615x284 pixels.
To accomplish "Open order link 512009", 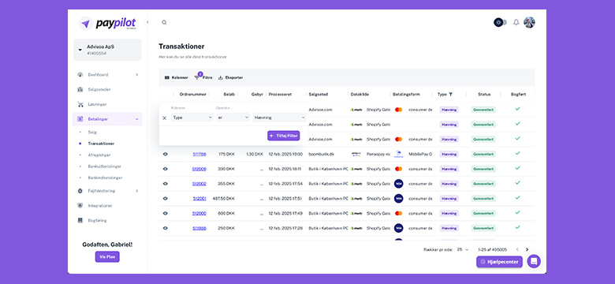I will click(199, 169).
